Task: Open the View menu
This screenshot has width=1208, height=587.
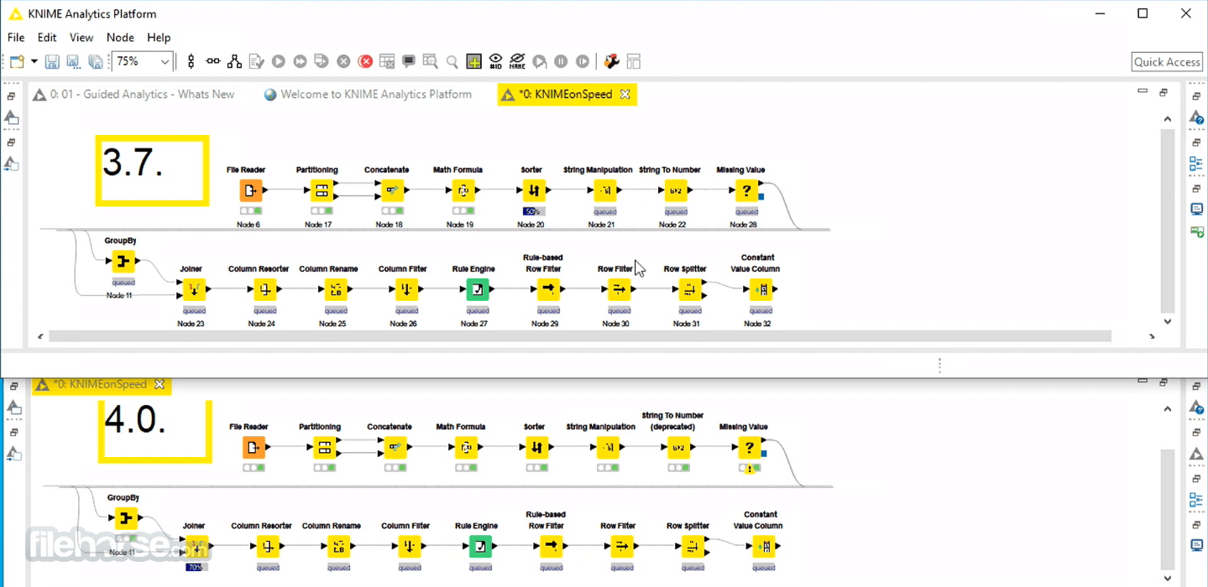Action: (81, 37)
